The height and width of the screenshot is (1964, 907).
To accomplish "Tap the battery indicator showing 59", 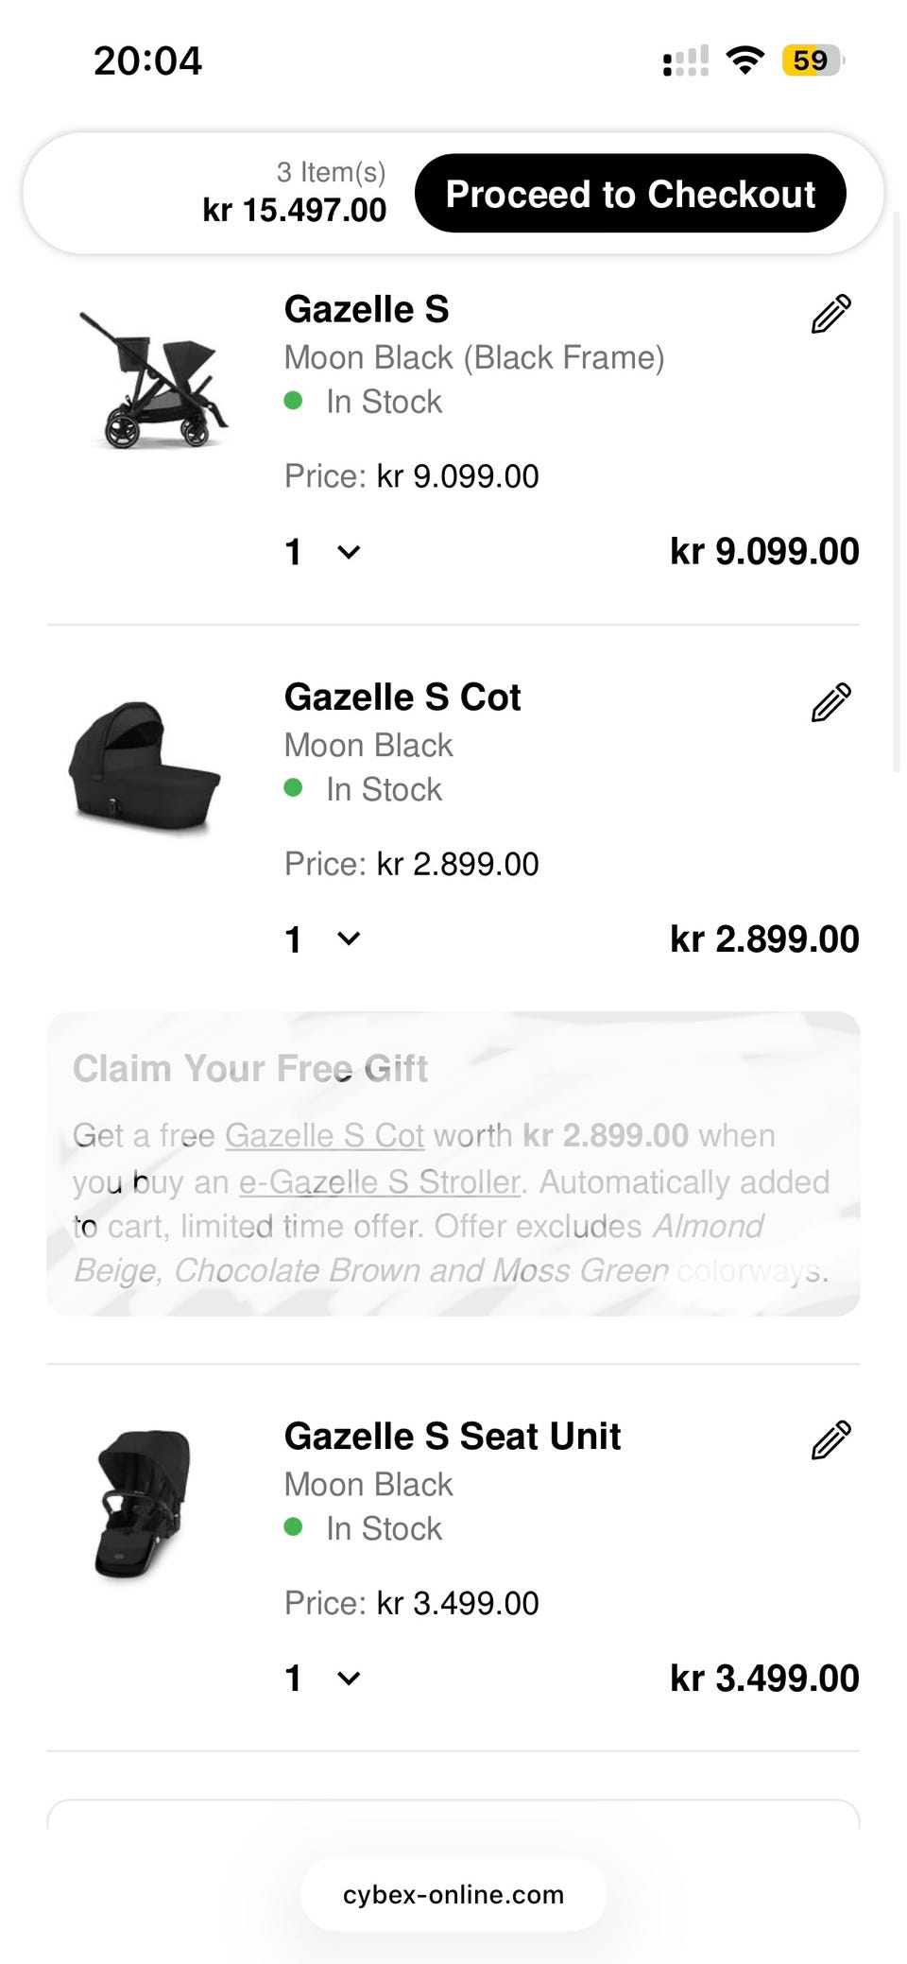I will [x=812, y=60].
